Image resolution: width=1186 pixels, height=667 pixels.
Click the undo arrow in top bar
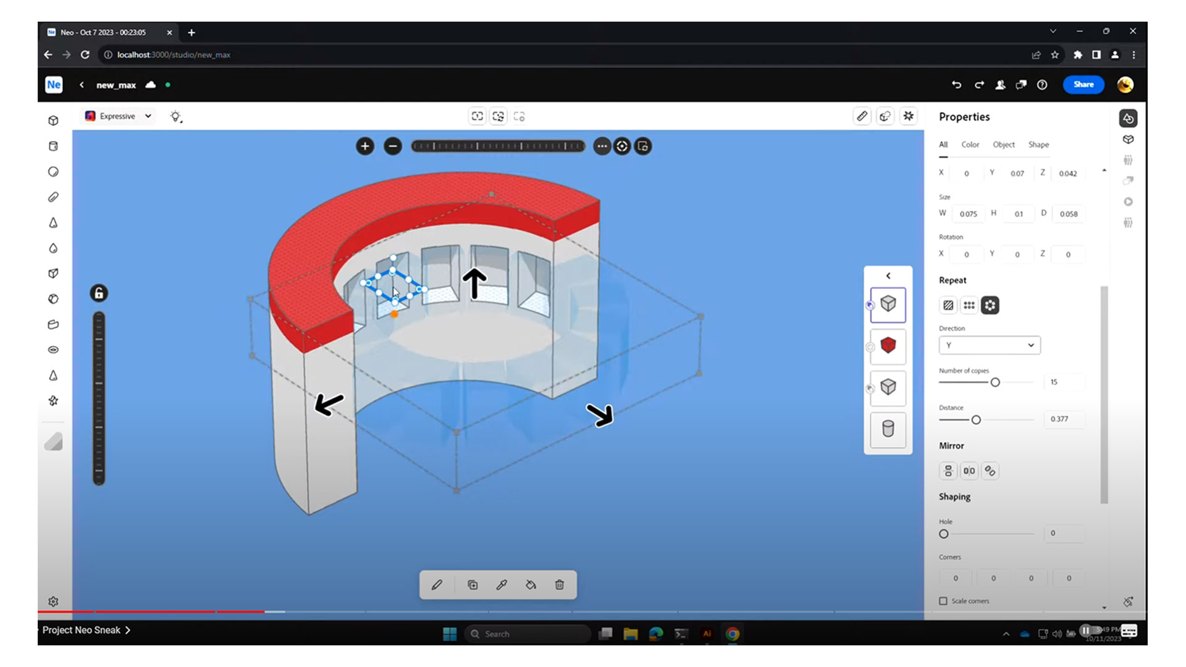point(956,85)
